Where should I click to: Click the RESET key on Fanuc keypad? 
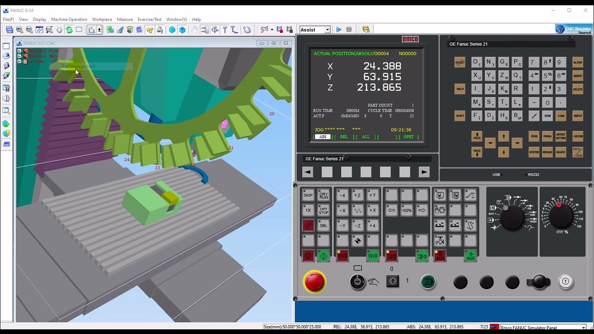tap(460, 63)
